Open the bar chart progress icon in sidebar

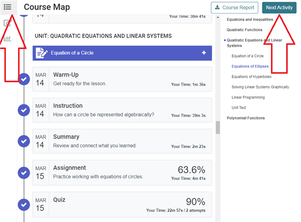(8, 38)
